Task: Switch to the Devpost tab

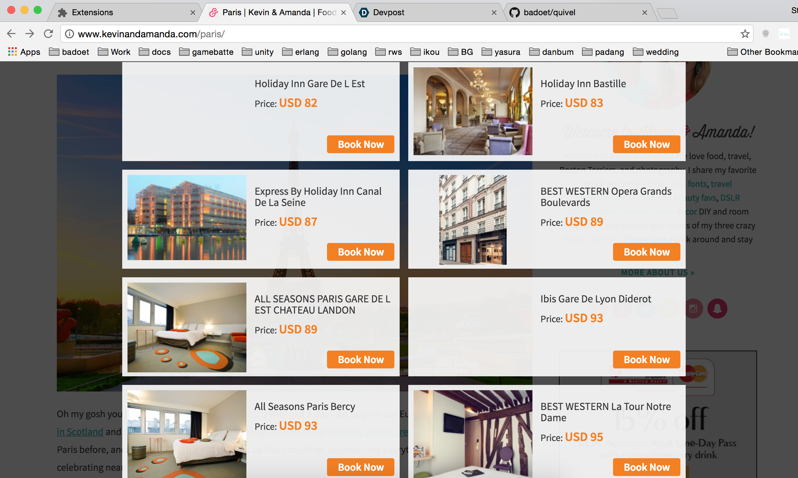Action: 428,13
